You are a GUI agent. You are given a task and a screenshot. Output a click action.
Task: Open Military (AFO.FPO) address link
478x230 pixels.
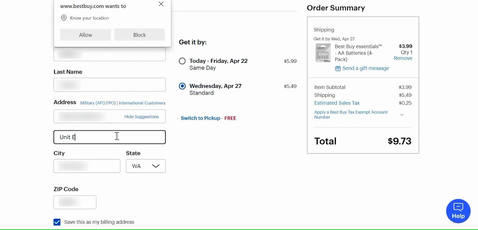(98, 103)
